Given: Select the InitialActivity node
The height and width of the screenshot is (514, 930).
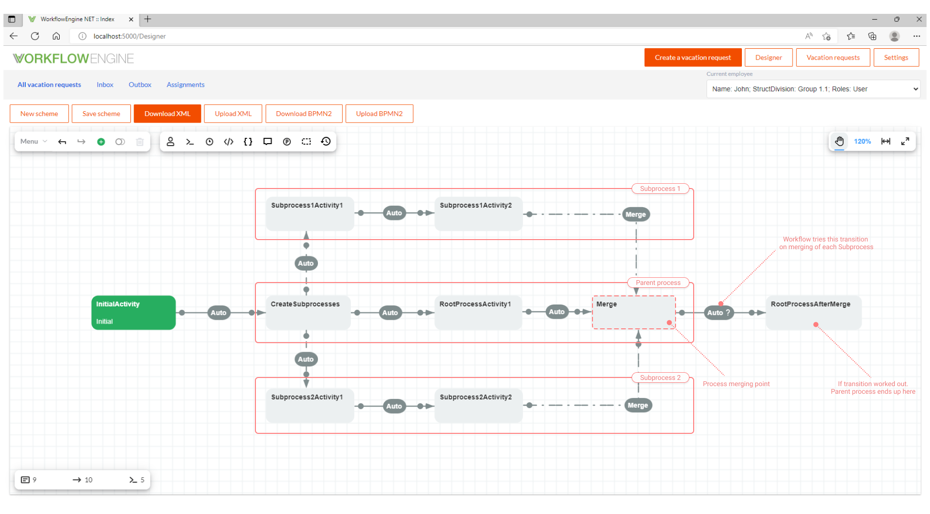Looking at the screenshot, I should coord(133,313).
